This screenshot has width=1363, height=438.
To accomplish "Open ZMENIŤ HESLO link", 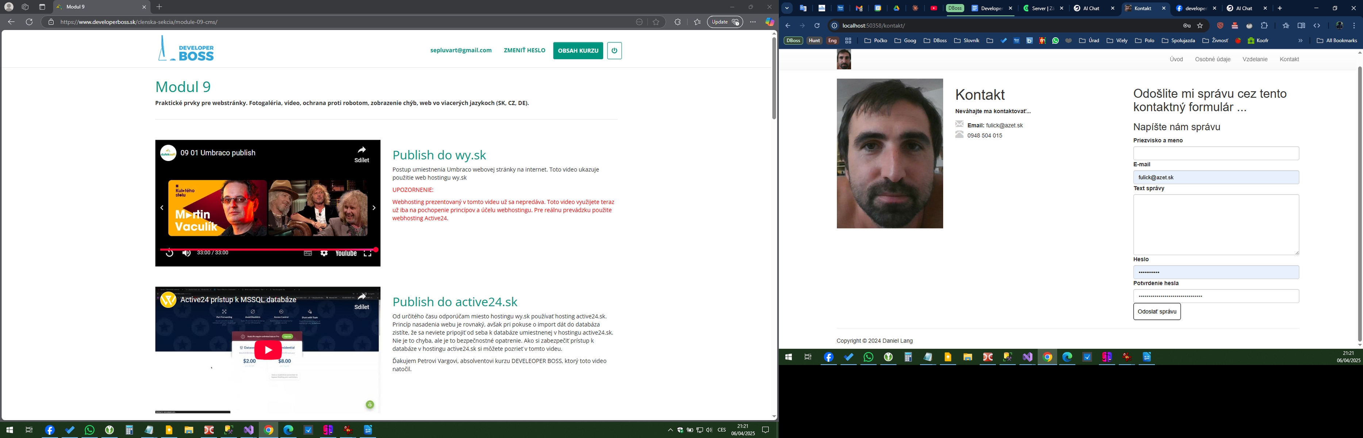I will pyautogui.click(x=524, y=50).
